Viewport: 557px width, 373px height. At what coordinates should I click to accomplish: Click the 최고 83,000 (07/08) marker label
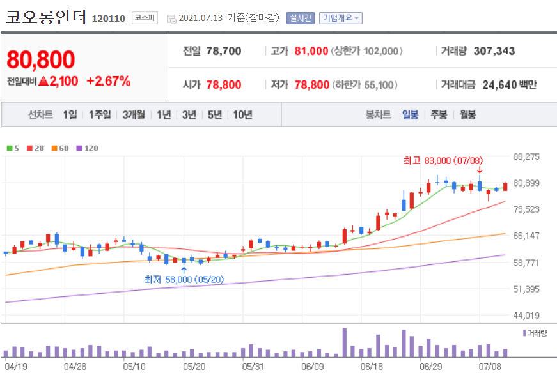pos(443,161)
